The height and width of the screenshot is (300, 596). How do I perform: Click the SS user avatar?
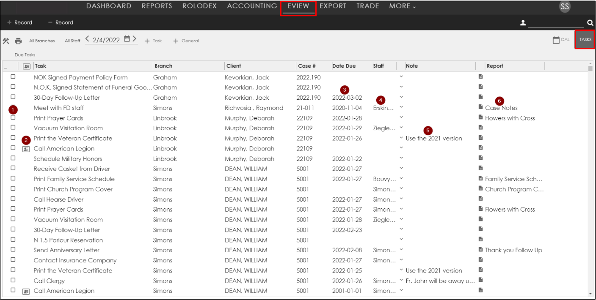tap(564, 7)
